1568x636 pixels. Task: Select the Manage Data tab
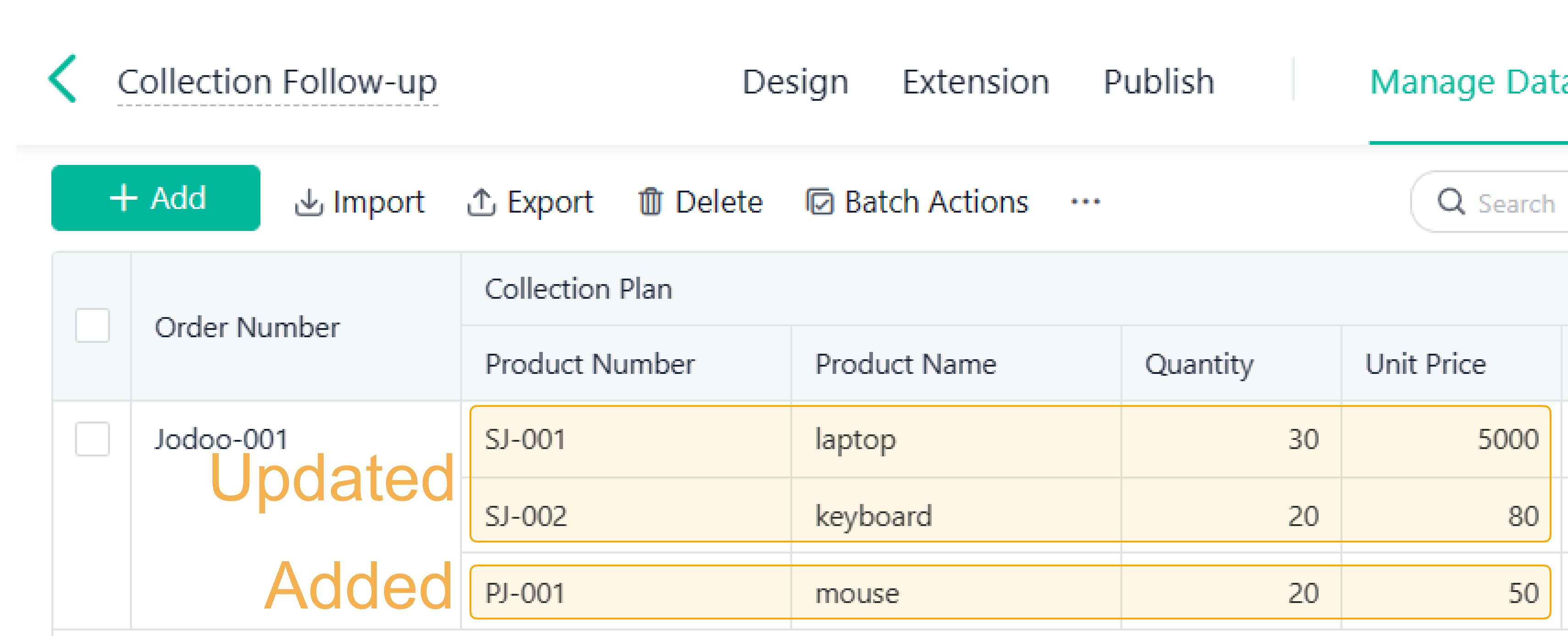1467,82
